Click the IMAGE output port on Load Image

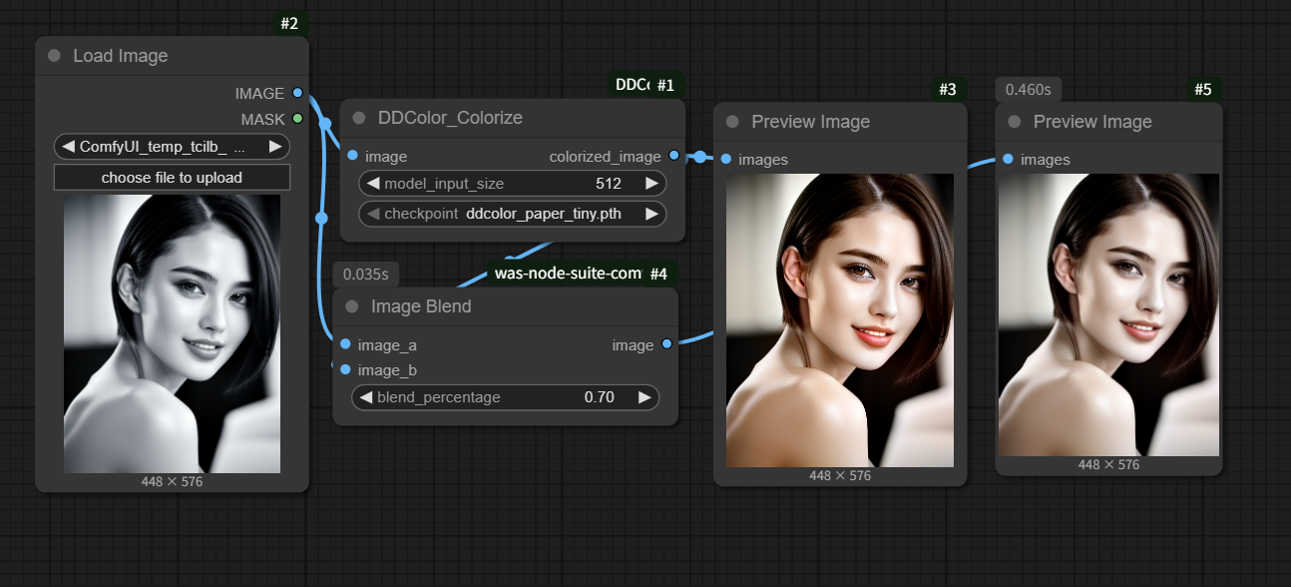[x=297, y=93]
